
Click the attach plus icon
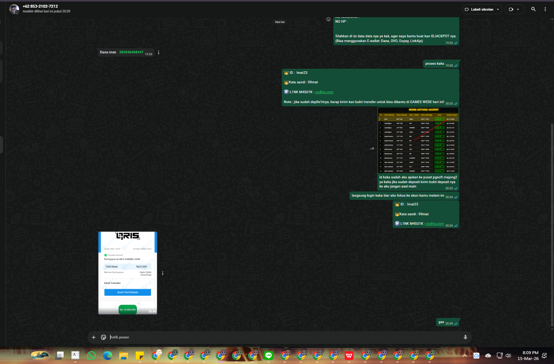pos(94,337)
